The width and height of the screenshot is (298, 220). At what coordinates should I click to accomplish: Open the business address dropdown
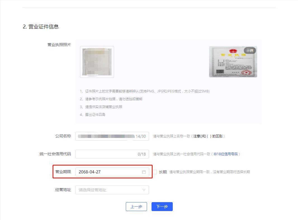(112, 190)
